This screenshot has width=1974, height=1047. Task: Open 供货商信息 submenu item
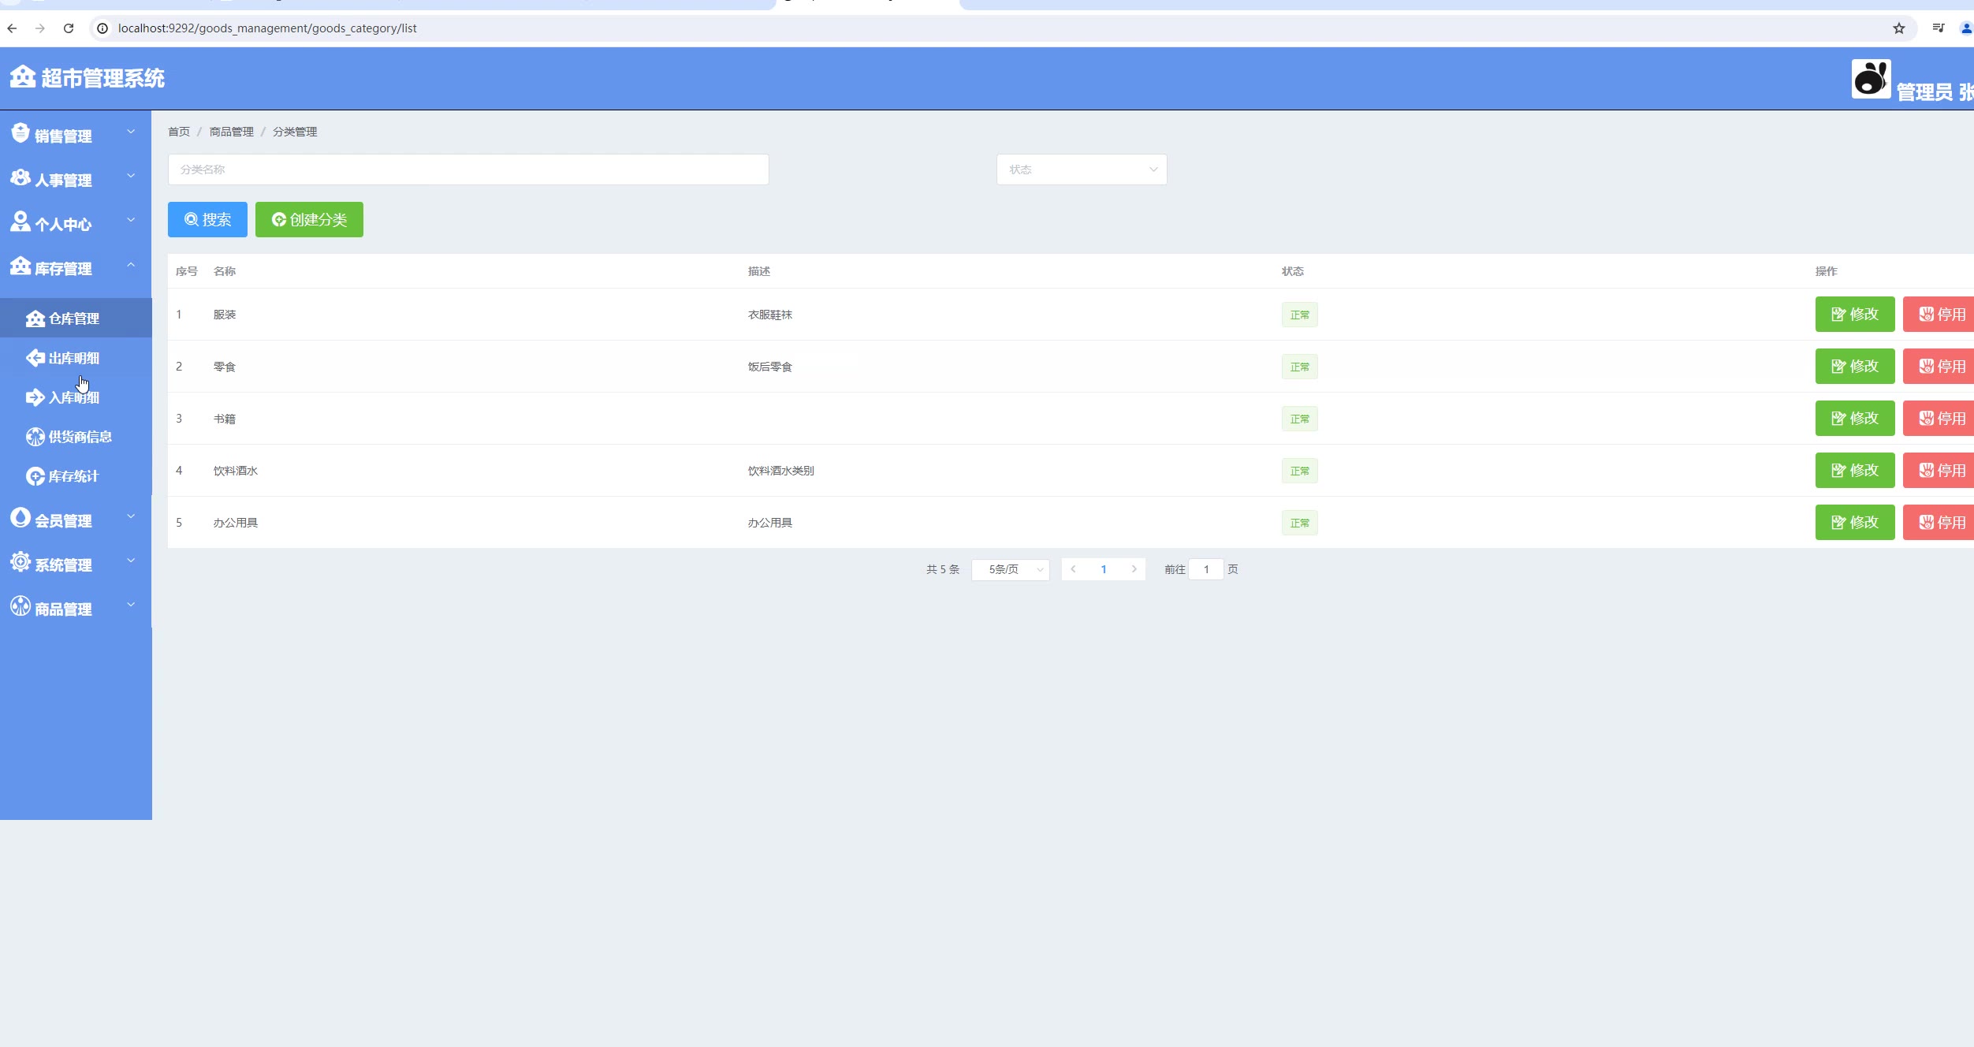[76, 437]
